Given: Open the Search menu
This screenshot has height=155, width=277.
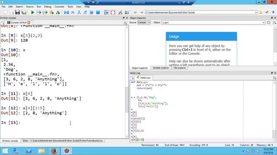Looking at the screenshot, I should coord(19,7).
